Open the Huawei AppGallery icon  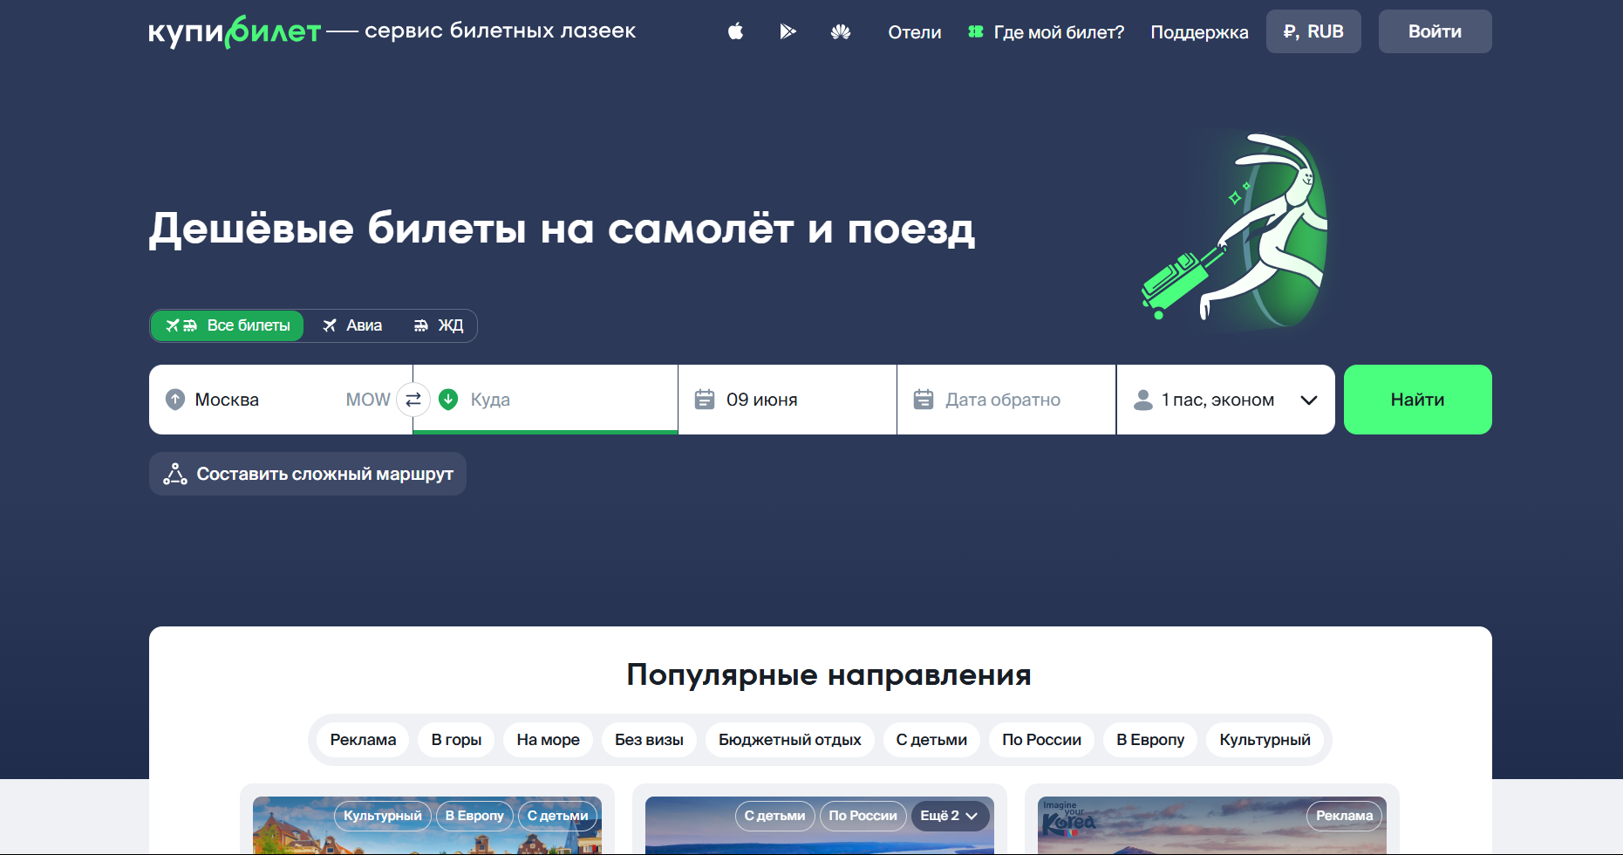(x=841, y=32)
